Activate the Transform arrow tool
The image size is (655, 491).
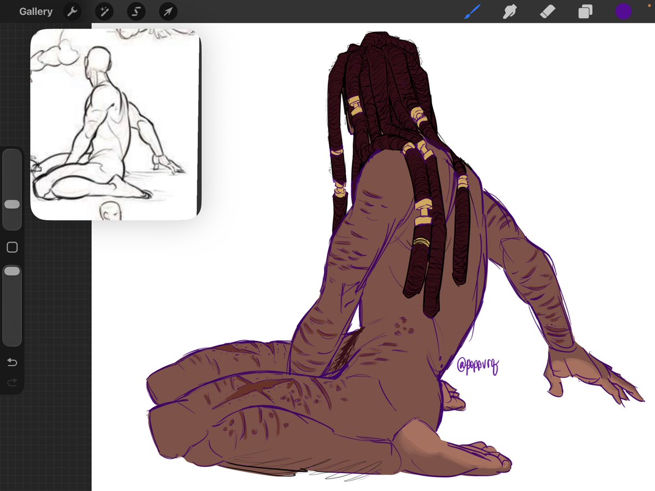[x=168, y=11]
